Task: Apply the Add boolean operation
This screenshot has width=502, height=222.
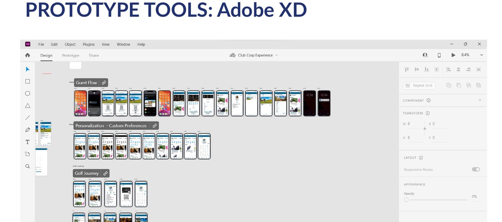Action: point(449,85)
